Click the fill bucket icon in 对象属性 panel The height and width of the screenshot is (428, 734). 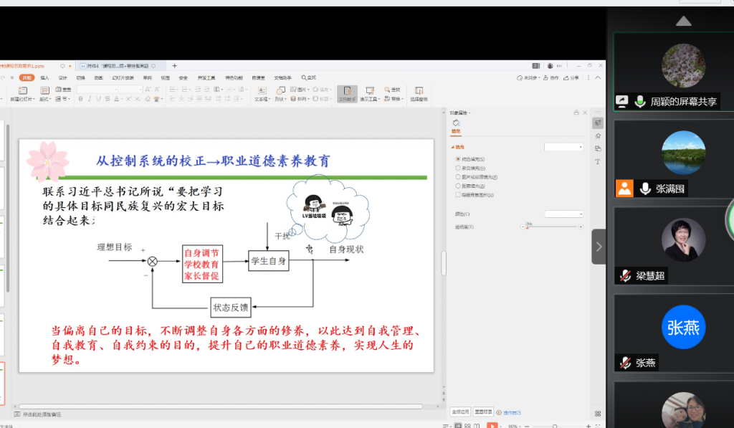[456, 123]
